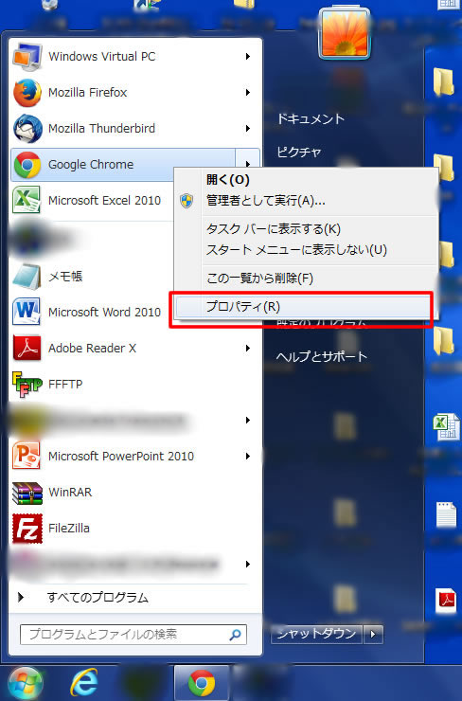
Task: Expand Mozilla Firefox jump list arrow
Action: tap(247, 93)
